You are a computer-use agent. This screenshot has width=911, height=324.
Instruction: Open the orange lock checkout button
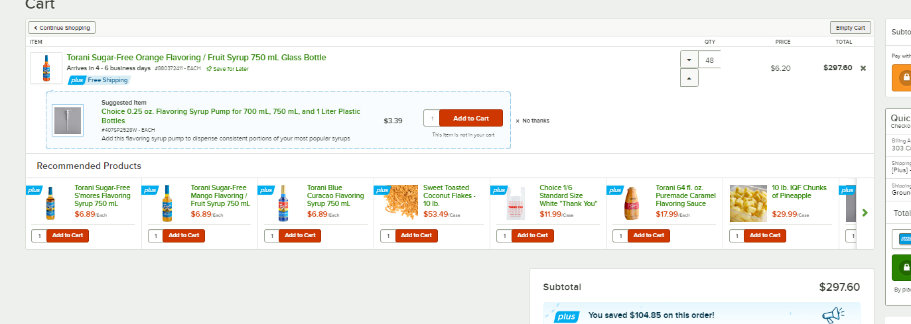901,78
